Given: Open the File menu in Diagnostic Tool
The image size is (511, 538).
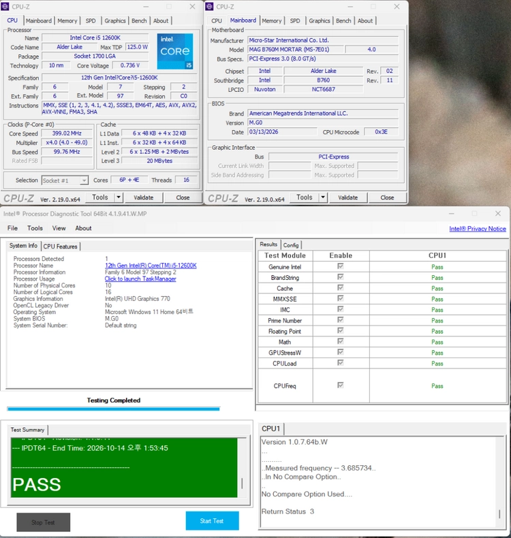Looking at the screenshot, I should click(12, 228).
